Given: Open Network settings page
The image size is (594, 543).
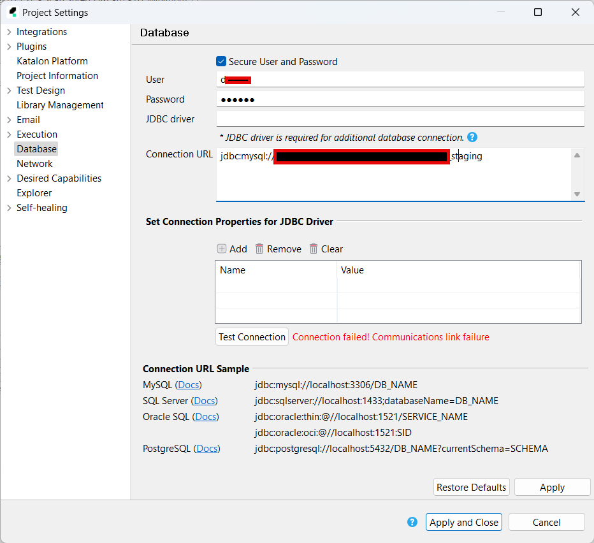Looking at the screenshot, I should point(34,164).
